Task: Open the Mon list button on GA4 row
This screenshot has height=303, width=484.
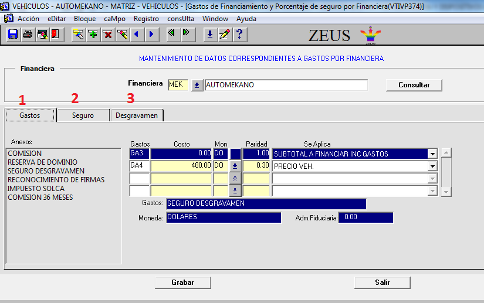Action: coord(235,166)
